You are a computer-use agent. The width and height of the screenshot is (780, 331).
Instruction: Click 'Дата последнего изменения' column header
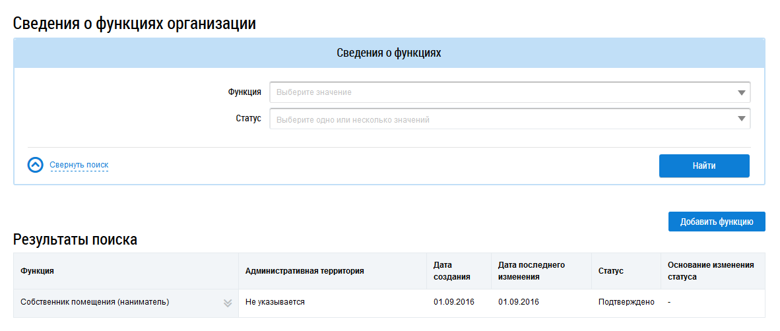pyautogui.click(x=532, y=271)
